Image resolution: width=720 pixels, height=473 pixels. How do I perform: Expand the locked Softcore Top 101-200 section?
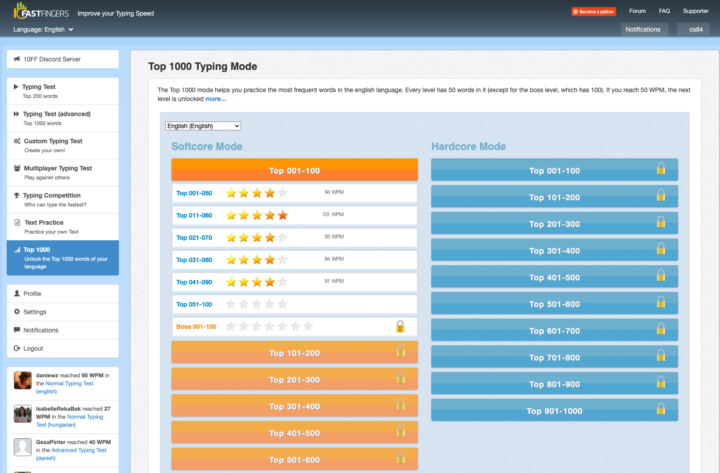point(295,352)
